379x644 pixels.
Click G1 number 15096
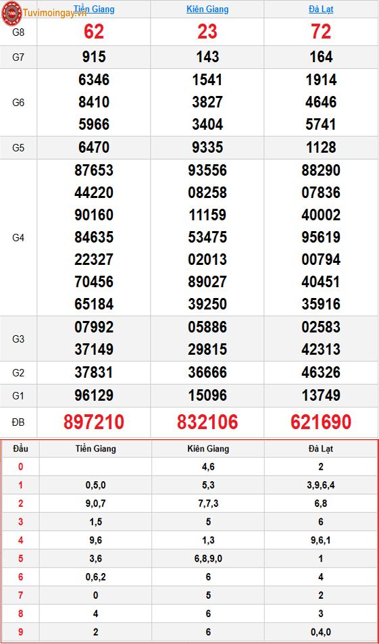click(x=207, y=395)
